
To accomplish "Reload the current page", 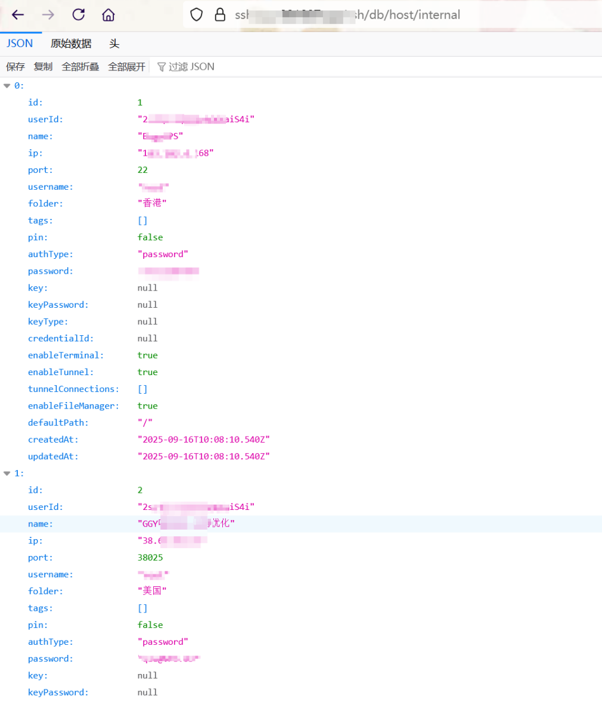I will 78,15.
